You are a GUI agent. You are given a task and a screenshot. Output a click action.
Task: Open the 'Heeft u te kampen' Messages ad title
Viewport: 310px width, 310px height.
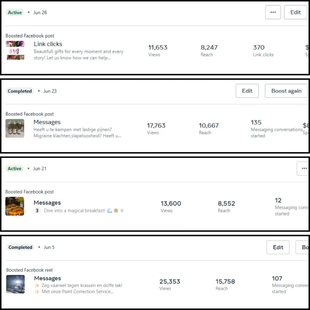[47, 122]
